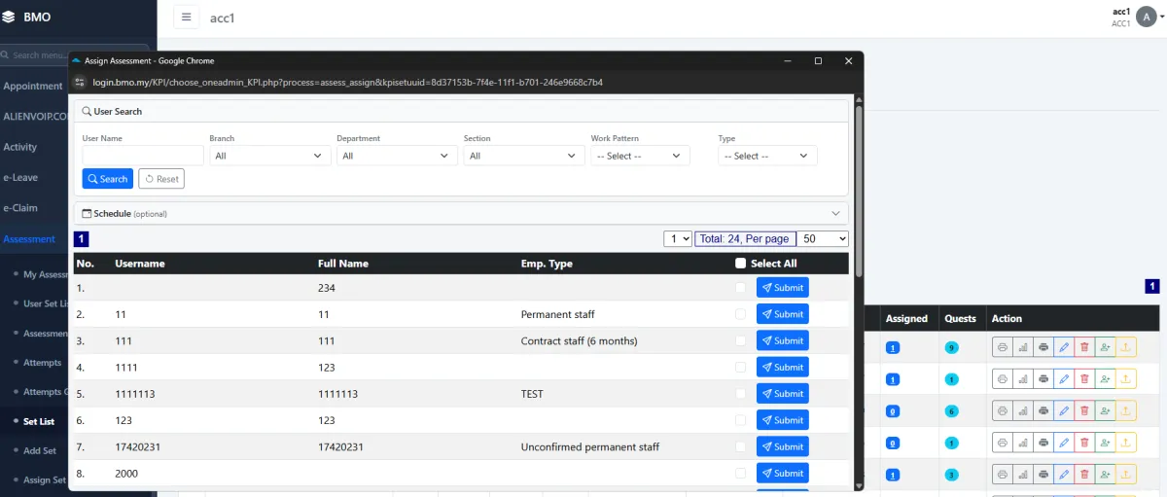Click the 'Unconfirmed permanent staff' cell
This screenshot has height=497, width=1167.
(590, 446)
